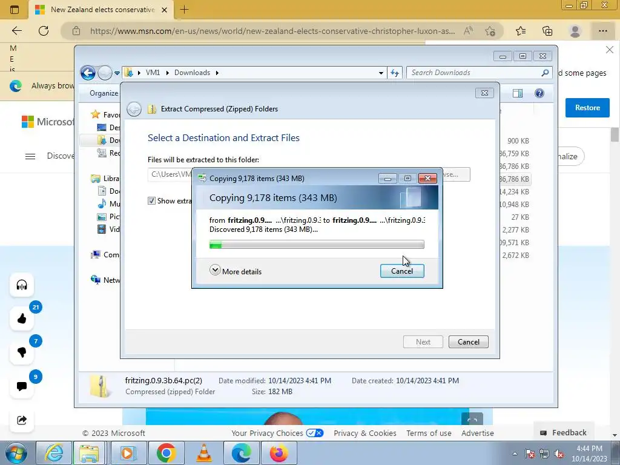Click the copy progress bar
This screenshot has height=465, width=620.
point(317,245)
